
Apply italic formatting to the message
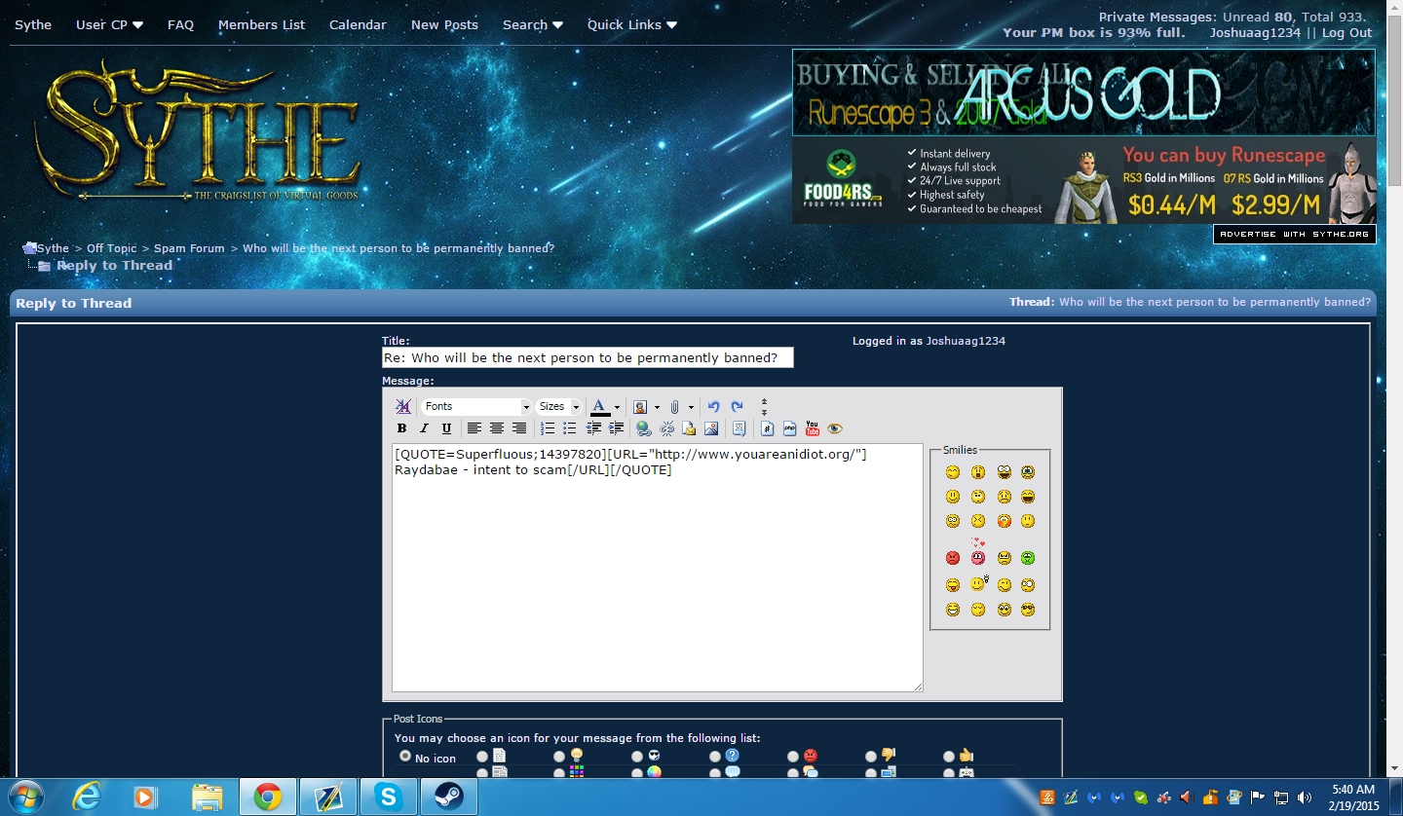click(x=424, y=428)
